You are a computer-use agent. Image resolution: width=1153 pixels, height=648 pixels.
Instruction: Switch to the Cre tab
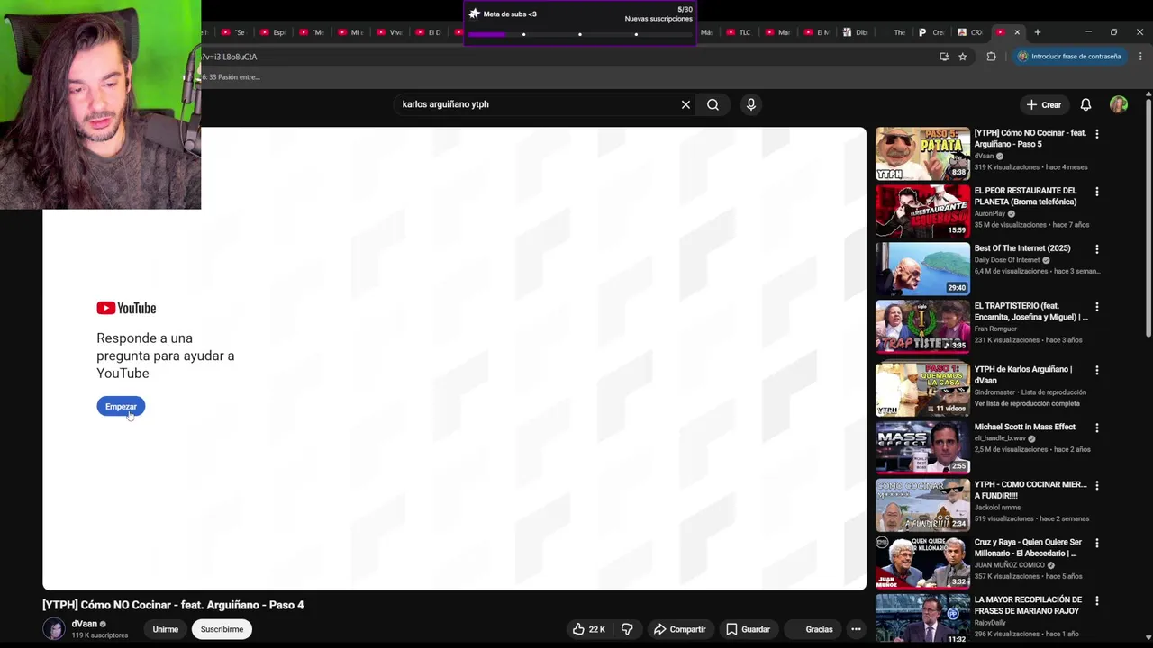coord(931,32)
